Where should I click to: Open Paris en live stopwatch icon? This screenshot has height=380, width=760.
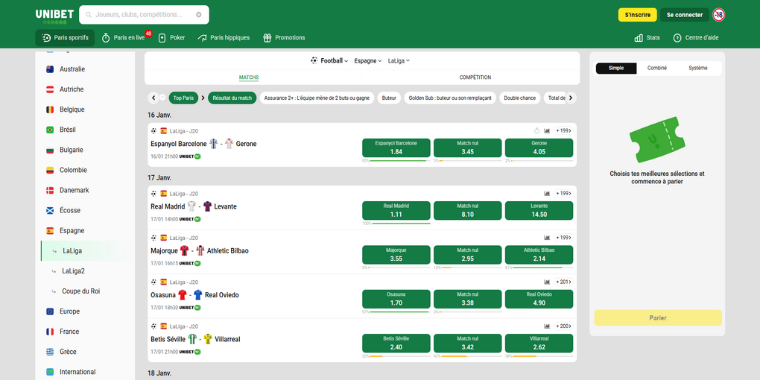click(x=106, y=38)
